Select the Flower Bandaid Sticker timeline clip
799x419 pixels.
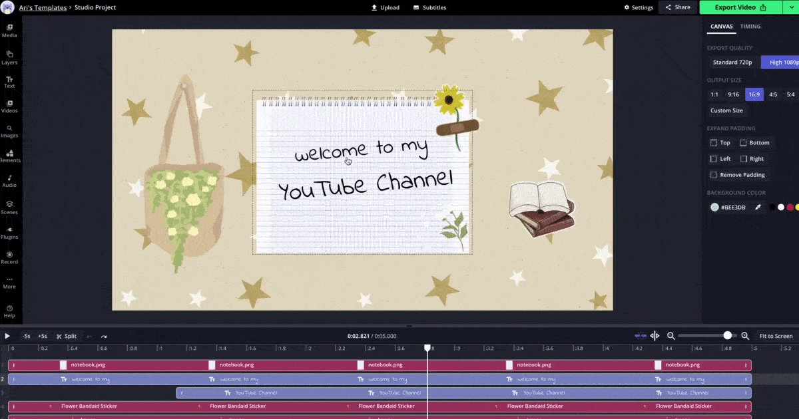pyautogui.click(x=380, y=406)
